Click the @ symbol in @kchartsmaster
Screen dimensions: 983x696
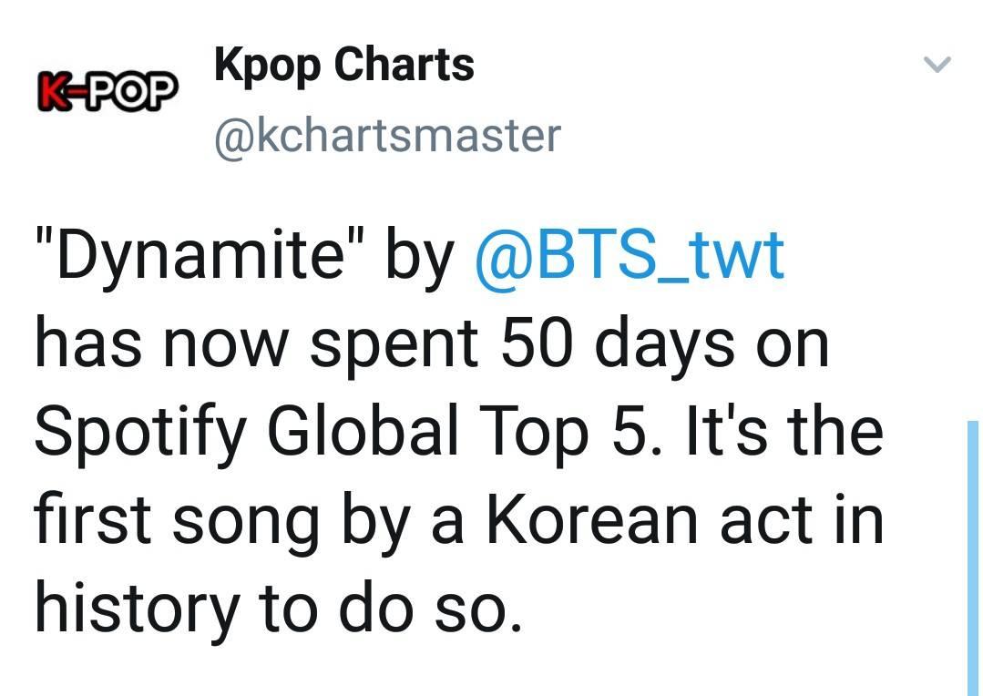235,137
